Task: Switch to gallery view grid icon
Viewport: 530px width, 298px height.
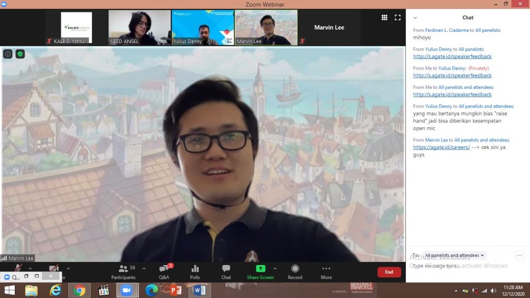Action: point(385,18)
